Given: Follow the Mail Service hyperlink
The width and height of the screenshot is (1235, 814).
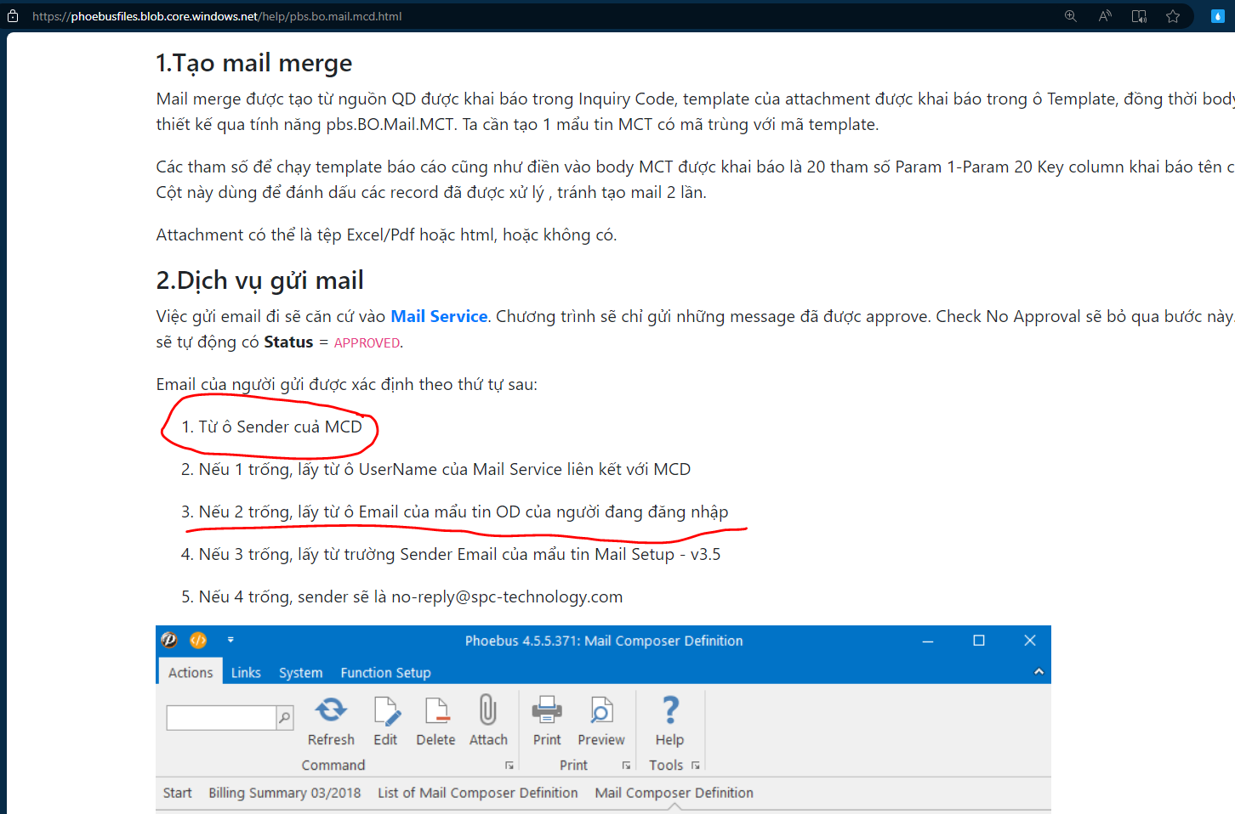Looking at the screenshot, I should (x=439, y=316).
